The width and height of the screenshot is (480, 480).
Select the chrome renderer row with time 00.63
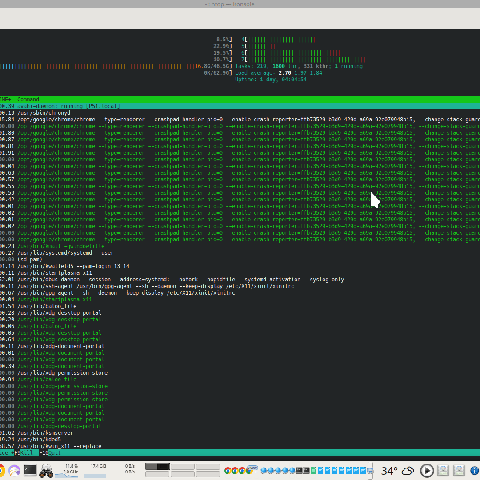pyautogui.click(x=240, y=173)
